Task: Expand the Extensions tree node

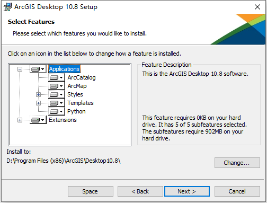Action: coord(20,120)
